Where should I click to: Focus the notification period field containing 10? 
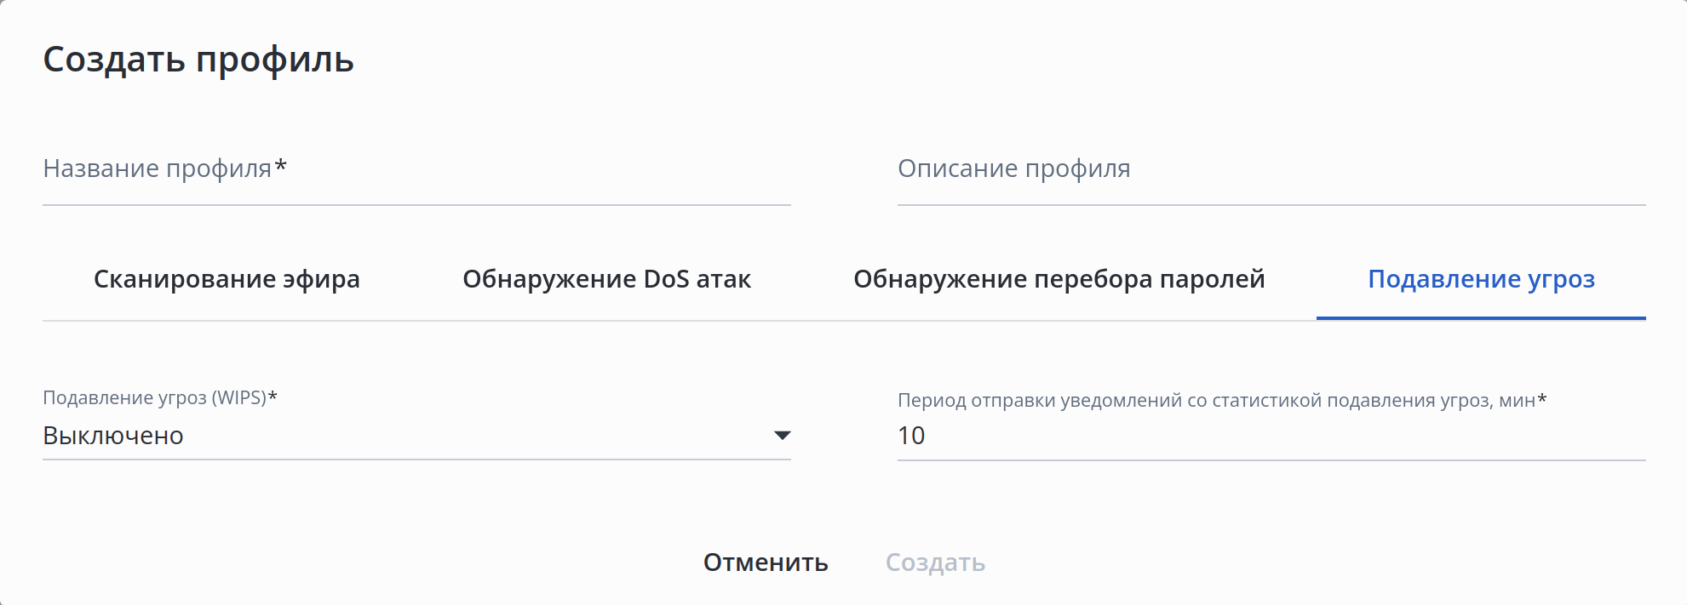(x=1271, y=436)
